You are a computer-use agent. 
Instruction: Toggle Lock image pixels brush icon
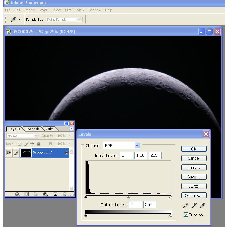pyautogui.click(x=26, y=143)
